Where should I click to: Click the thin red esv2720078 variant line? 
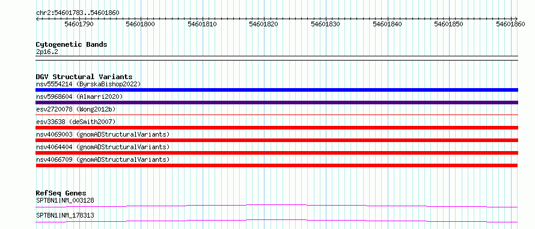click(x=277, y=115)
